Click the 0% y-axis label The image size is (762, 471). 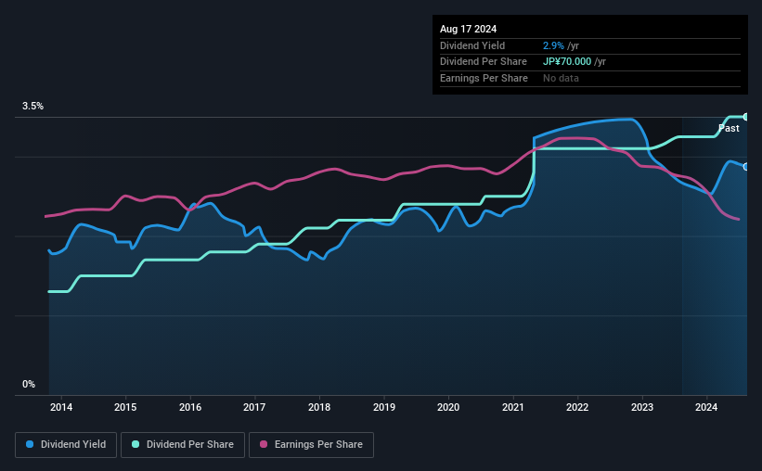point(29,384)
